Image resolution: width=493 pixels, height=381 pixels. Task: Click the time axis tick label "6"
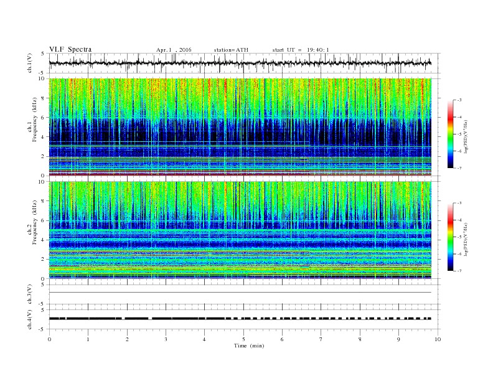283,339
